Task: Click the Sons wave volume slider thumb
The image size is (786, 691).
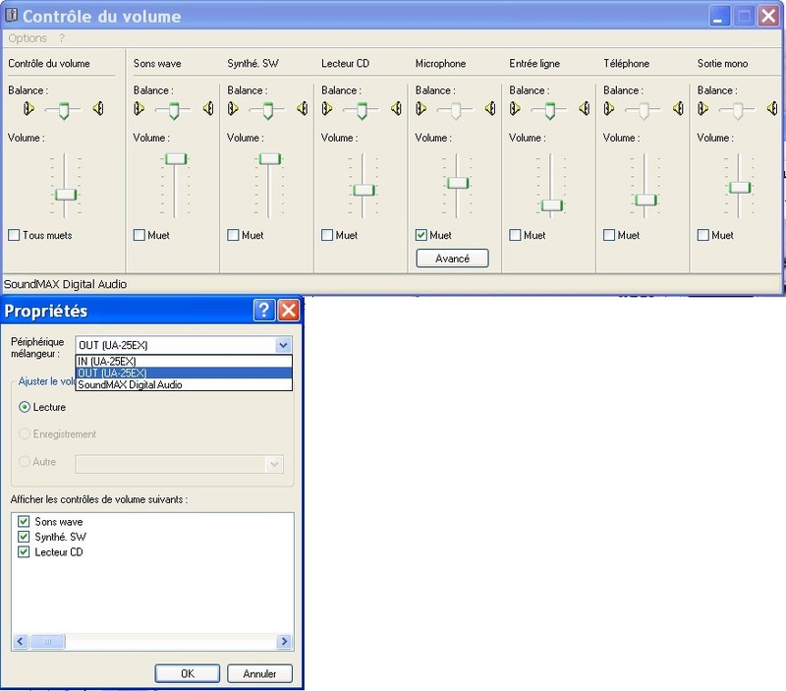Action: point(175,158)
